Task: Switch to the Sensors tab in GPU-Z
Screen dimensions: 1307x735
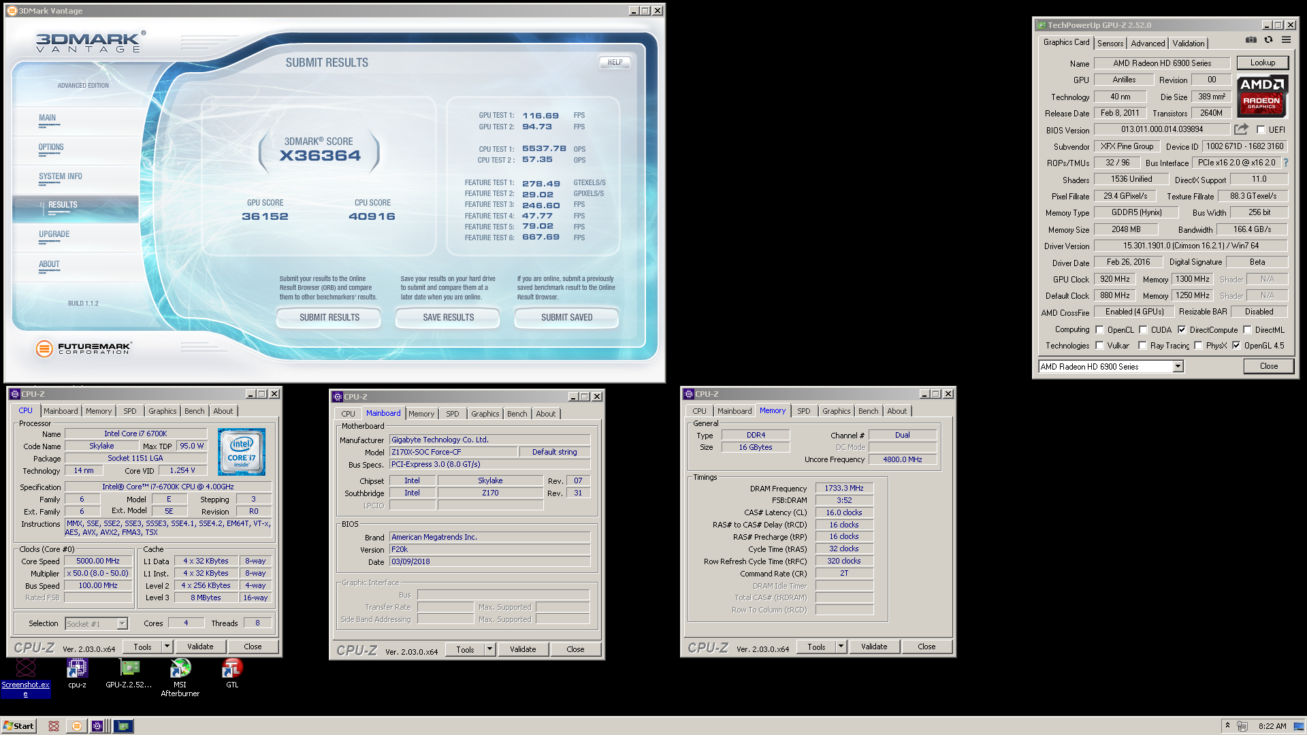Action: [x=1110, y=44]
